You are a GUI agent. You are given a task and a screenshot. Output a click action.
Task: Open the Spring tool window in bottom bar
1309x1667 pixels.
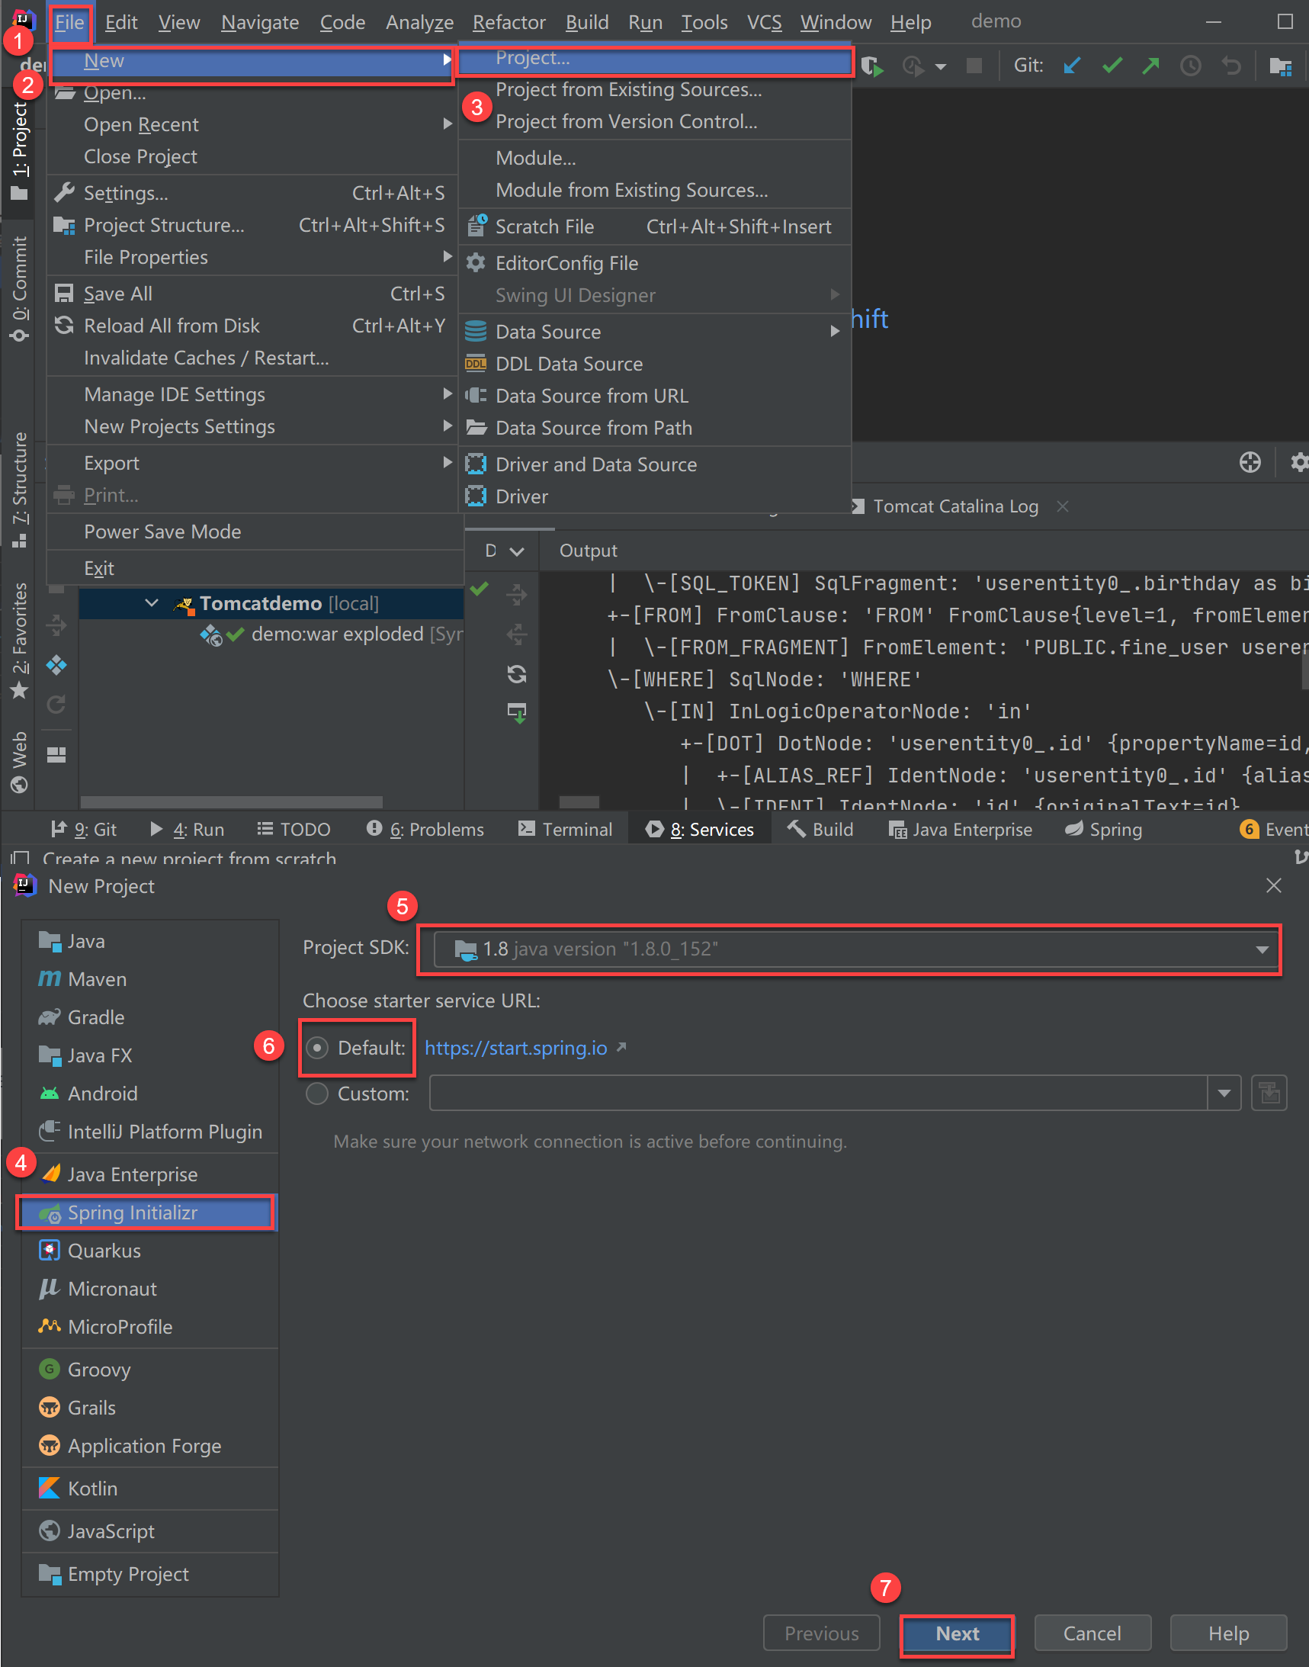pos(1104,829)
